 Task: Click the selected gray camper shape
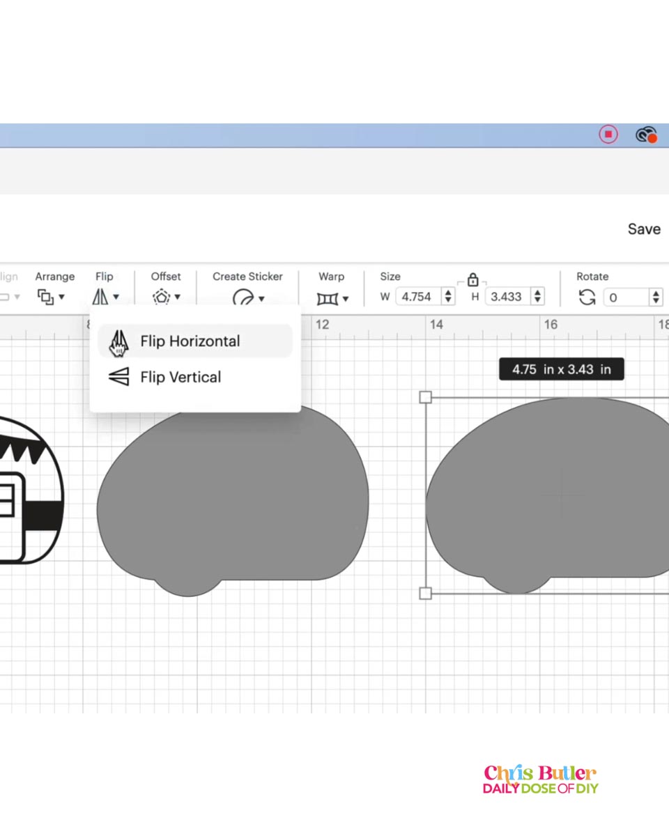click(548, 495)
